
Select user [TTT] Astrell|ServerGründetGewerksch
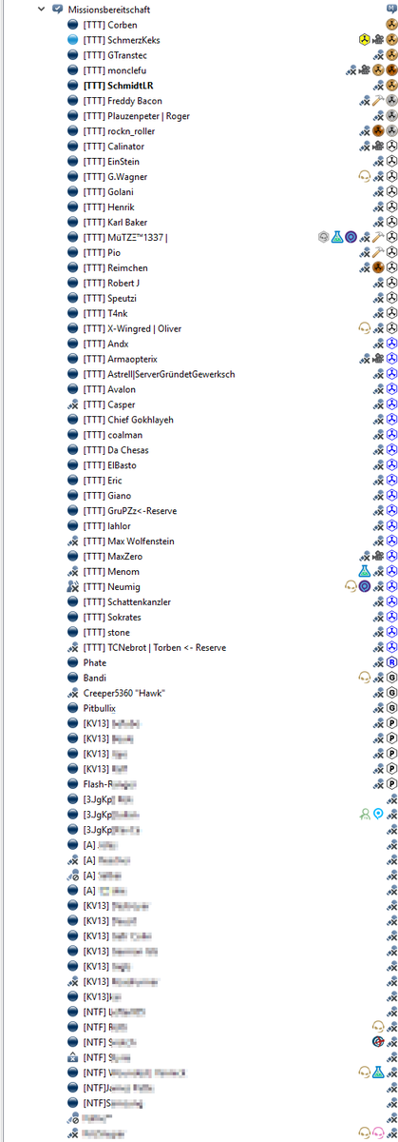[x=159, y=374]
